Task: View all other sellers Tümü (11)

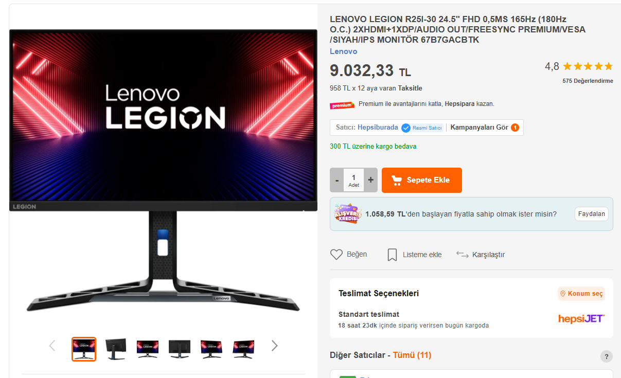Action: [412, 355]
